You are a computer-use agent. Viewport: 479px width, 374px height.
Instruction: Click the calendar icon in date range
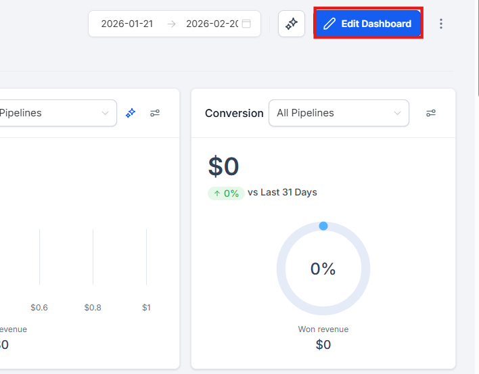click(x=246, y=24)
